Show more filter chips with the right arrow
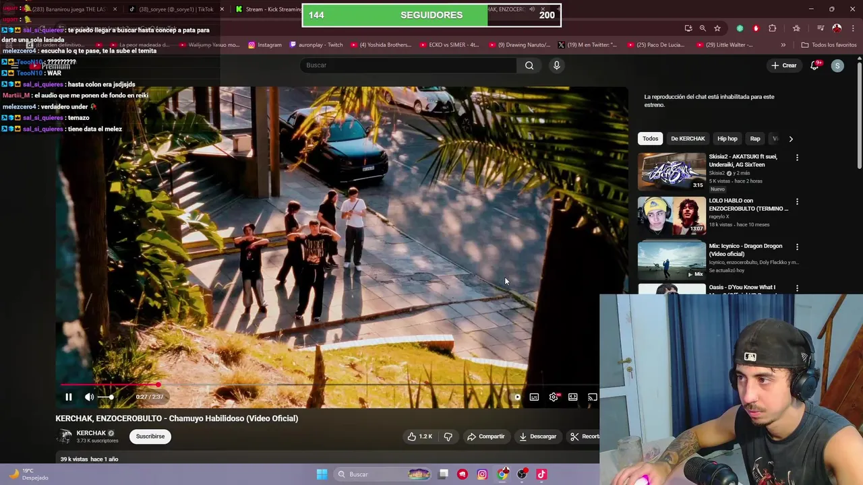Viewport: 863px width, 485px height. point(791,139)
